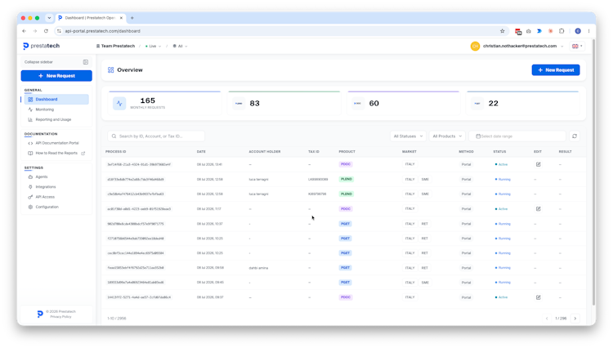Click the Process ID column header
Screen dimensions: 613x348
point(116,152)
